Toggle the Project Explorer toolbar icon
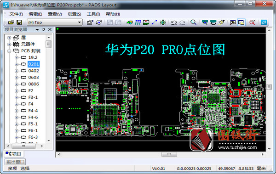 point(241,22)
